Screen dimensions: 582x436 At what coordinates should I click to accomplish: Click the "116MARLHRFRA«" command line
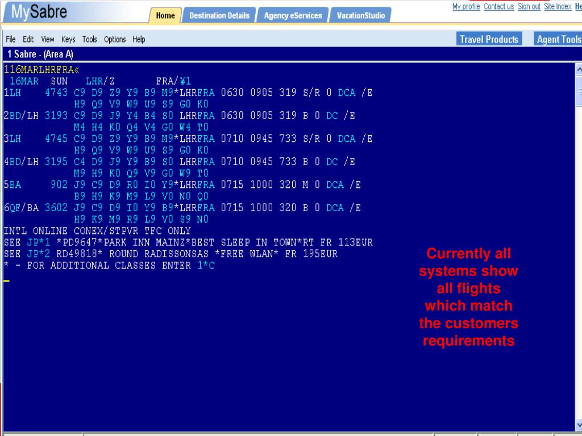[41, 69]
